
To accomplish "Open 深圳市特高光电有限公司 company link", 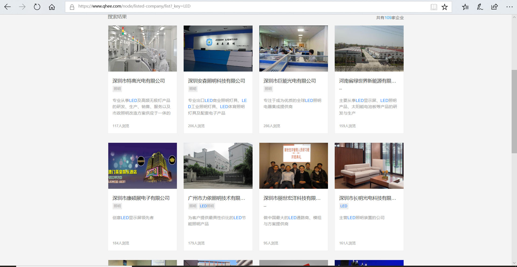I will 138,81.
